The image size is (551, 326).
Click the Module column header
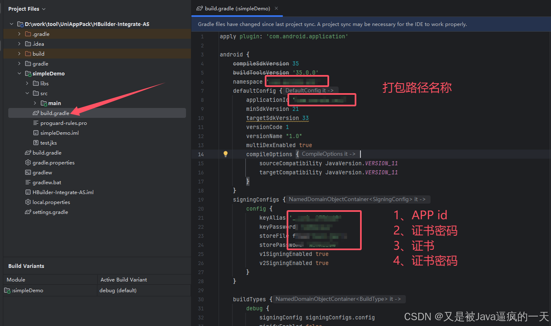[50, 279]
